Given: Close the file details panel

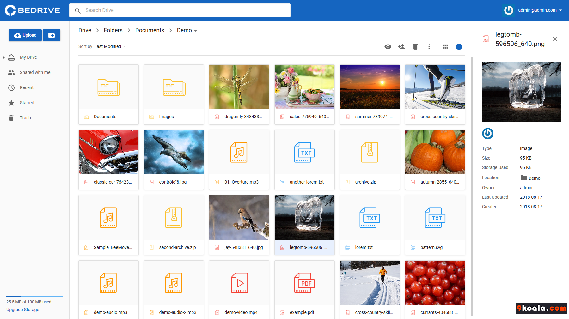Looking at the screenshot, I should pyautogui.click(x=555, y=39).
